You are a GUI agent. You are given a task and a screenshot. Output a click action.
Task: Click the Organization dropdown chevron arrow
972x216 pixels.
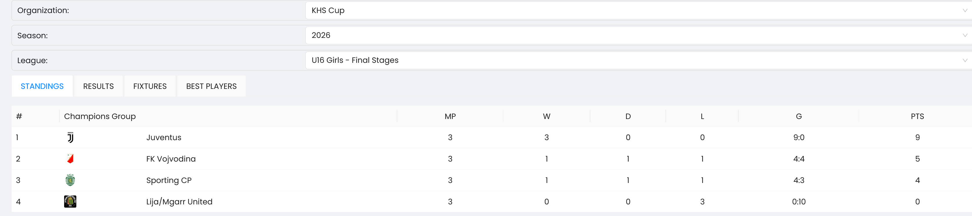tap(965, 10)
